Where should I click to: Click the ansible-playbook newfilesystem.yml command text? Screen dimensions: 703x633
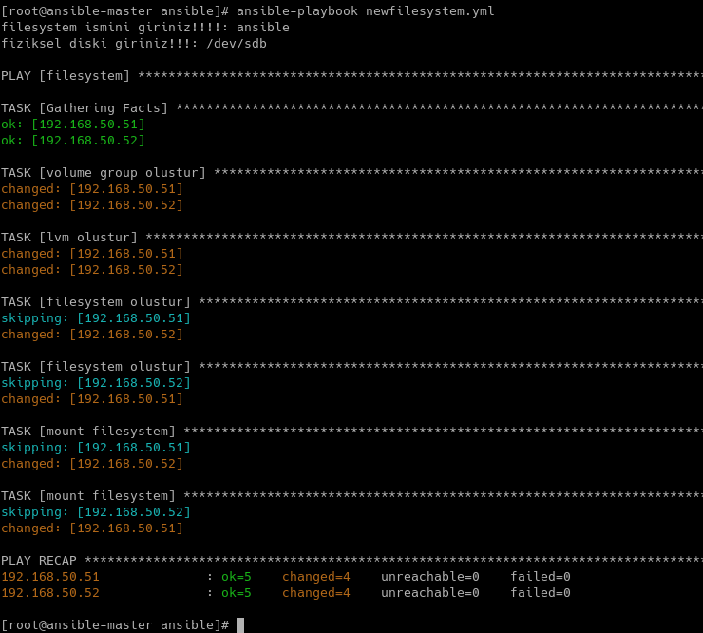(x=365, y=11)
